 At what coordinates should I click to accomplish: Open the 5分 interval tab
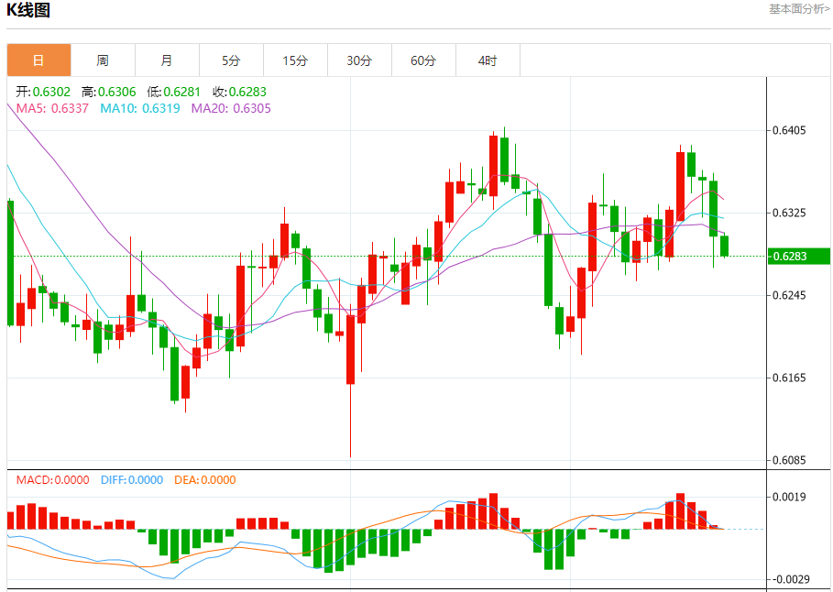pos(231,60)
